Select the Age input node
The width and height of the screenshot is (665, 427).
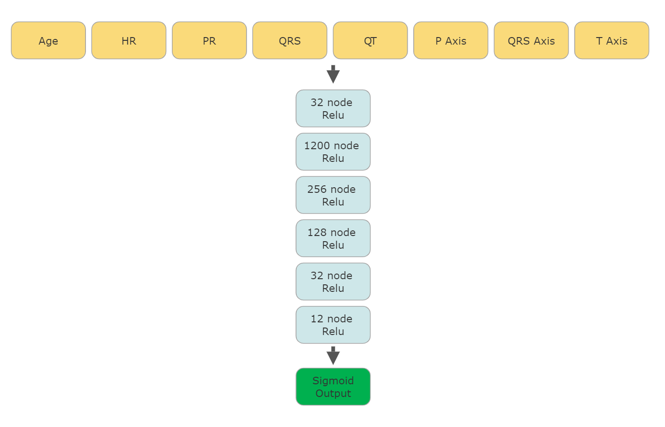[x=48, y=40]
